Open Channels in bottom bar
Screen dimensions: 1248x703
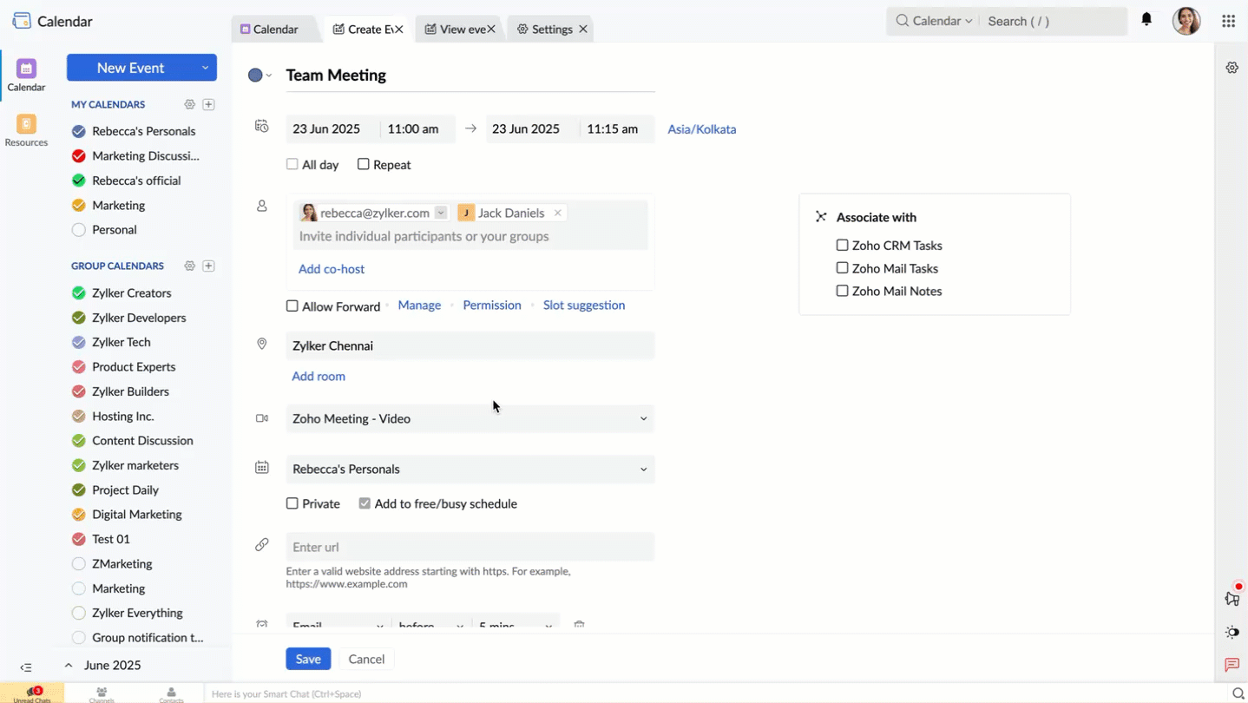point(102,693)
